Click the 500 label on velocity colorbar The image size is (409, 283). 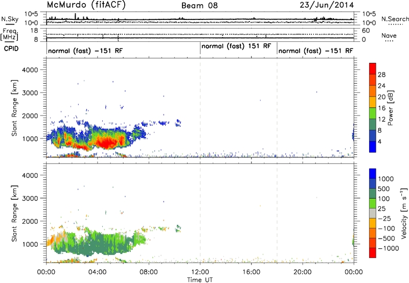[383, 189]
